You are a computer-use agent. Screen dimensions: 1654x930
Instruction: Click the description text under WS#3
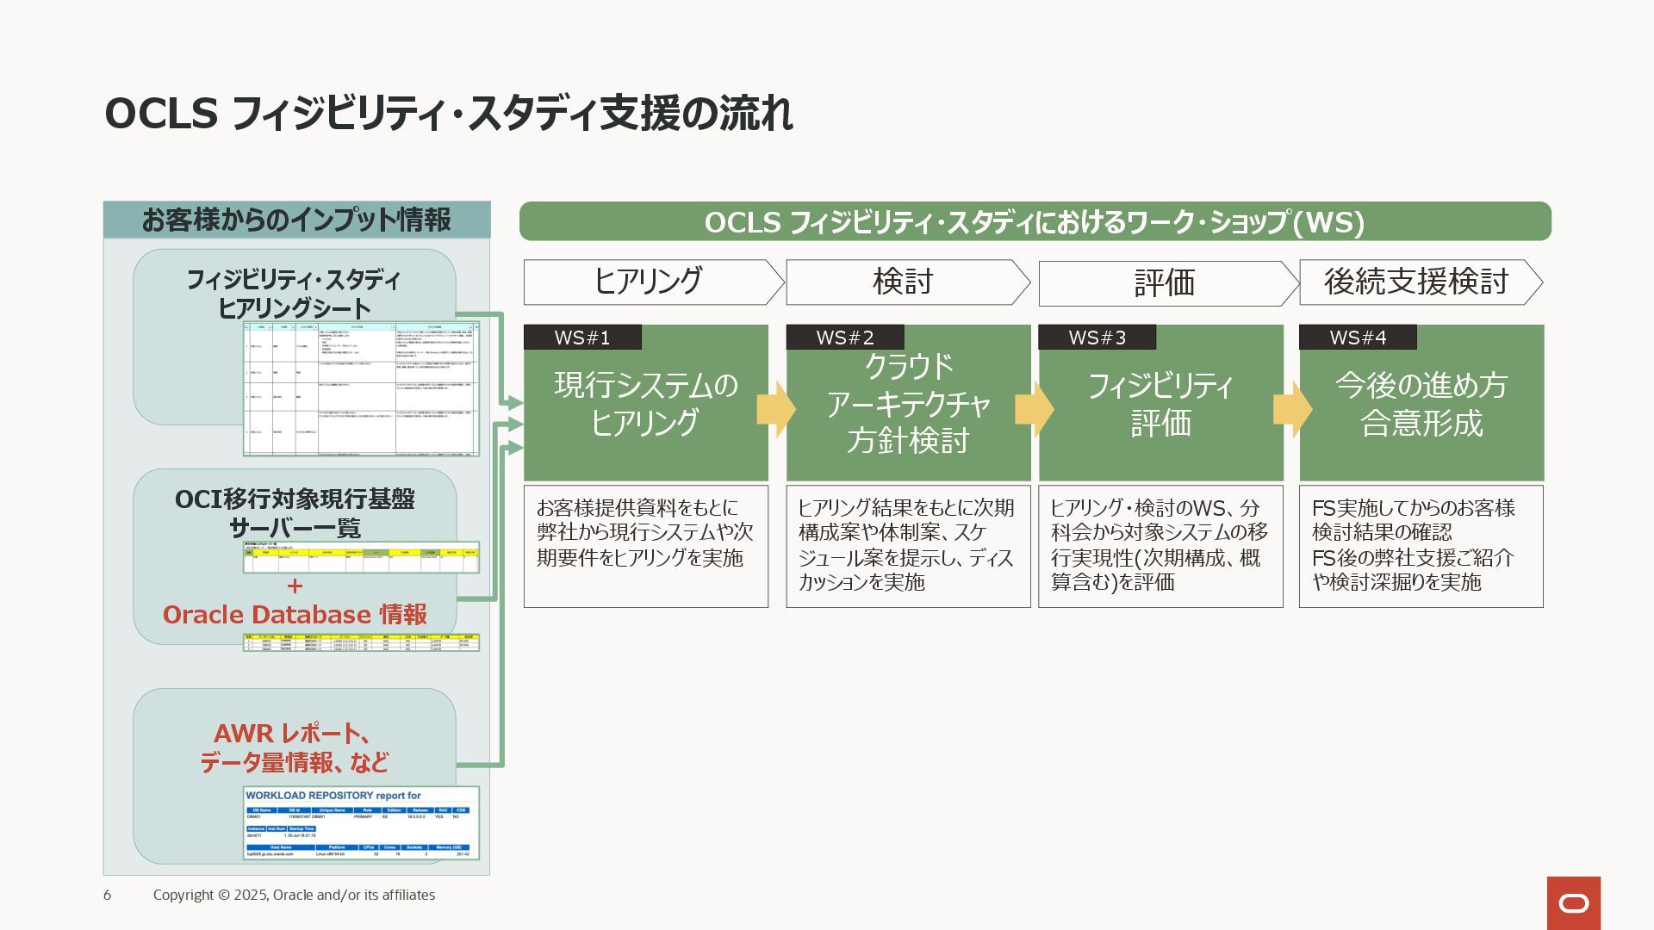(1160, 545)
